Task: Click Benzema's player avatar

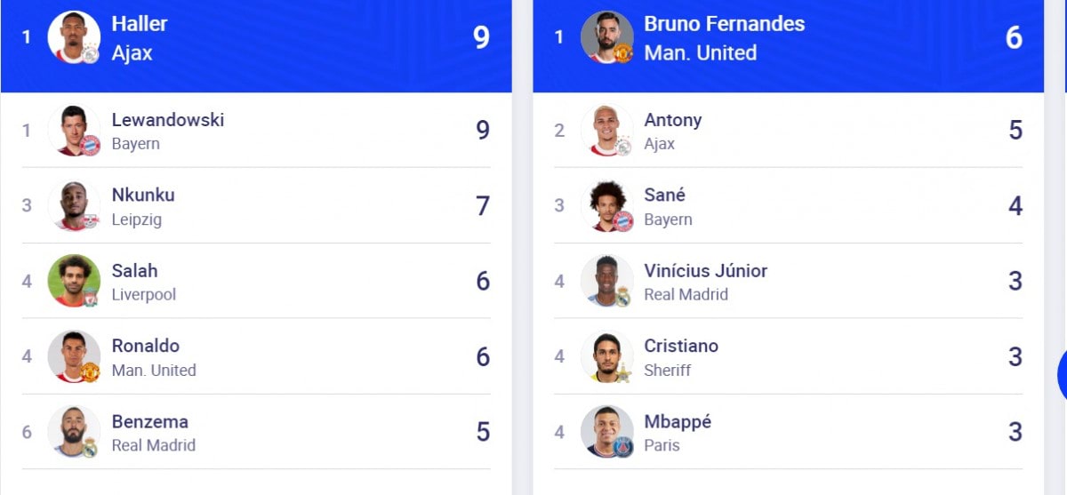Action: pos(74,432)
